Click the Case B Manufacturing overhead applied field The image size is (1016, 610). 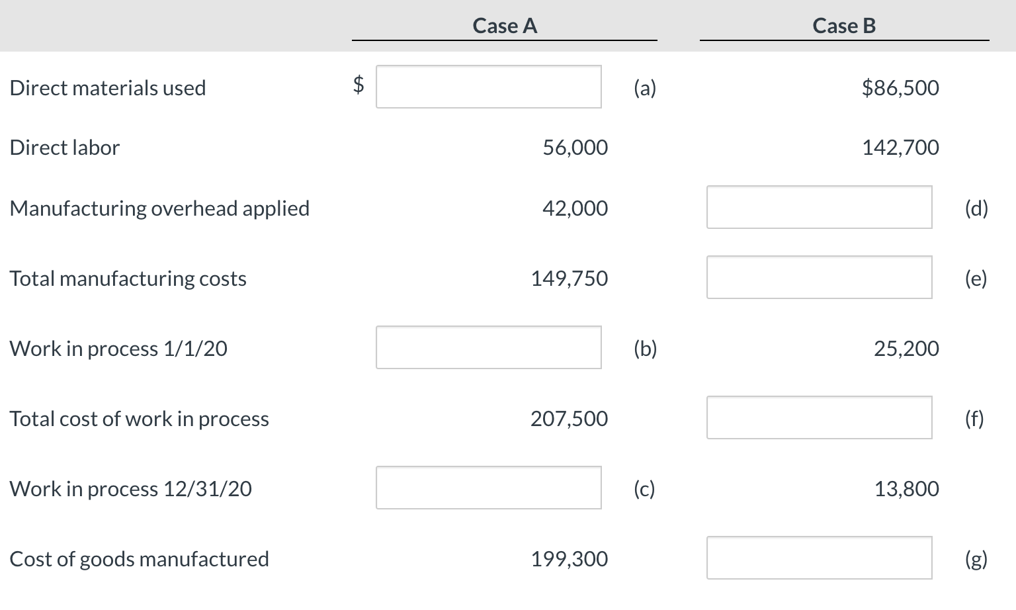tap(819, 207)
